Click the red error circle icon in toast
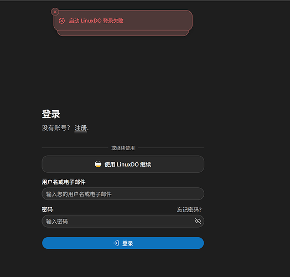The image size is (290, 277). tap(61, 20)
